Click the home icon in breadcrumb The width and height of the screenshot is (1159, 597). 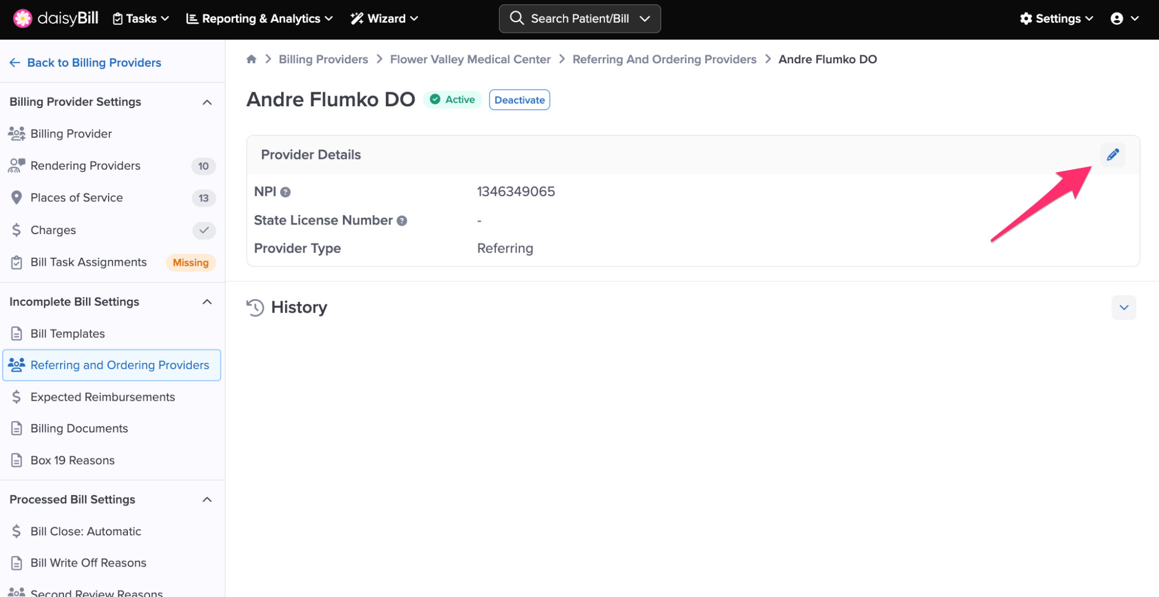[251, 59]
